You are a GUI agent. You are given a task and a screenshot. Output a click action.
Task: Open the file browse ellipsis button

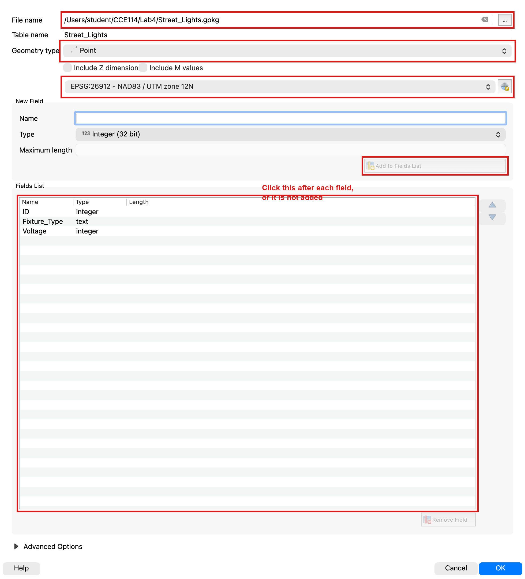(505, 20)
